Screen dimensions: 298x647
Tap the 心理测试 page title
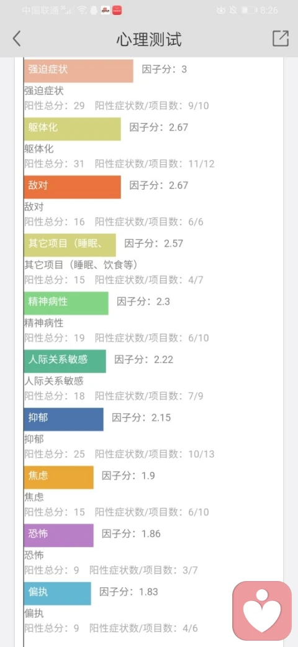coord(149,39)
